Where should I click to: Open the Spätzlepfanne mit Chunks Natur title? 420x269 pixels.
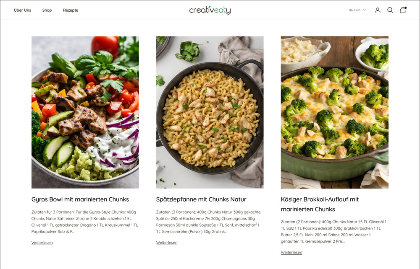[x=201, y=199]
